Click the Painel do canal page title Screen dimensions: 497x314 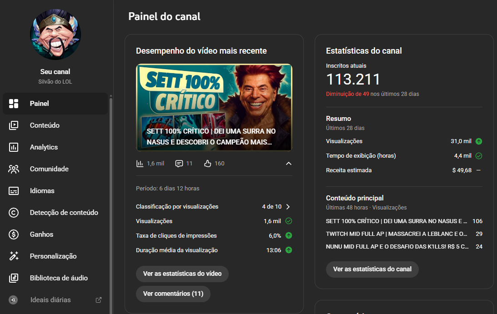[x=164, y=16]
